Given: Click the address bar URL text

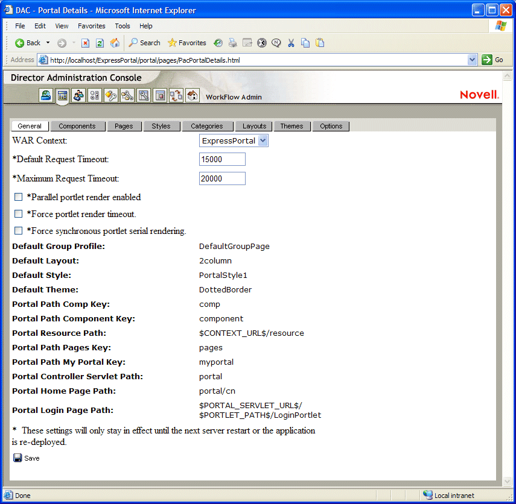Looking at the screenshot, I should (x=145, y=60).
